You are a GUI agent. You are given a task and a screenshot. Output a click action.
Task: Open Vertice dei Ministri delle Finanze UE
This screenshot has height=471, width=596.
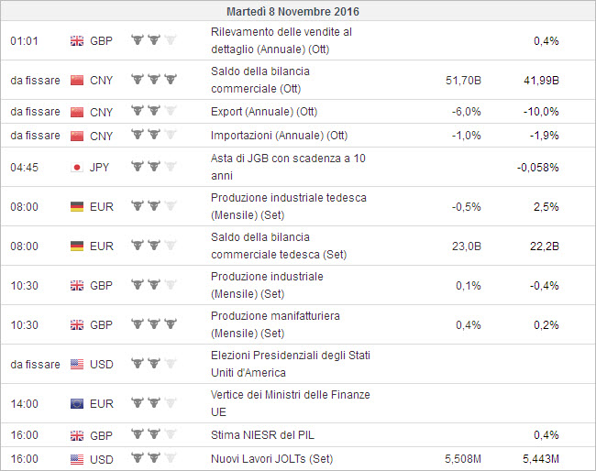click(x=289, y=403)
